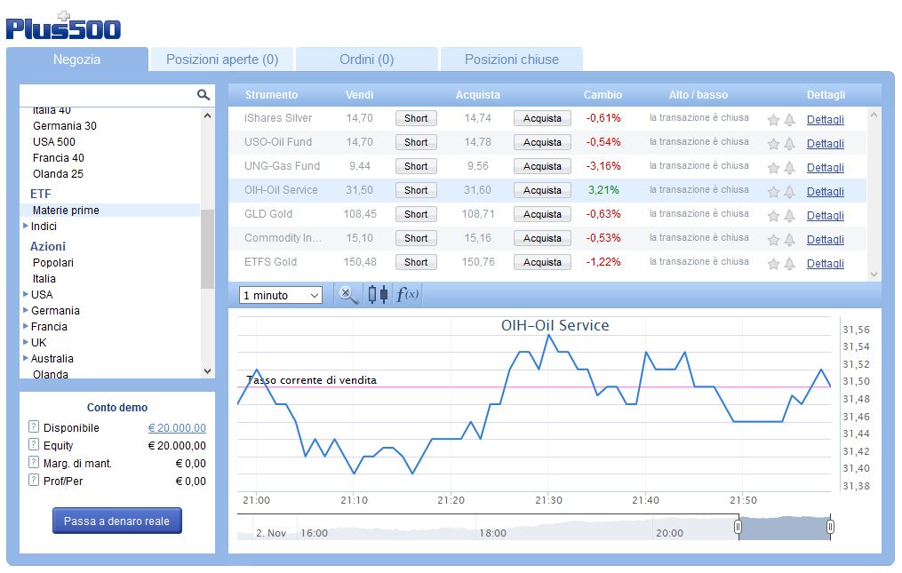Click the chart zoom reset magnifier icon

tap(348, 295)
